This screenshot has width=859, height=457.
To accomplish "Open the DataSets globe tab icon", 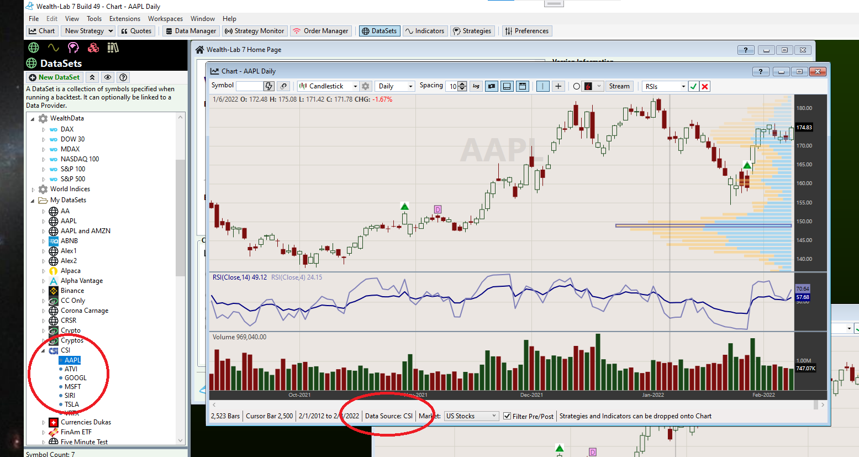I will click(x=34, y=48).
